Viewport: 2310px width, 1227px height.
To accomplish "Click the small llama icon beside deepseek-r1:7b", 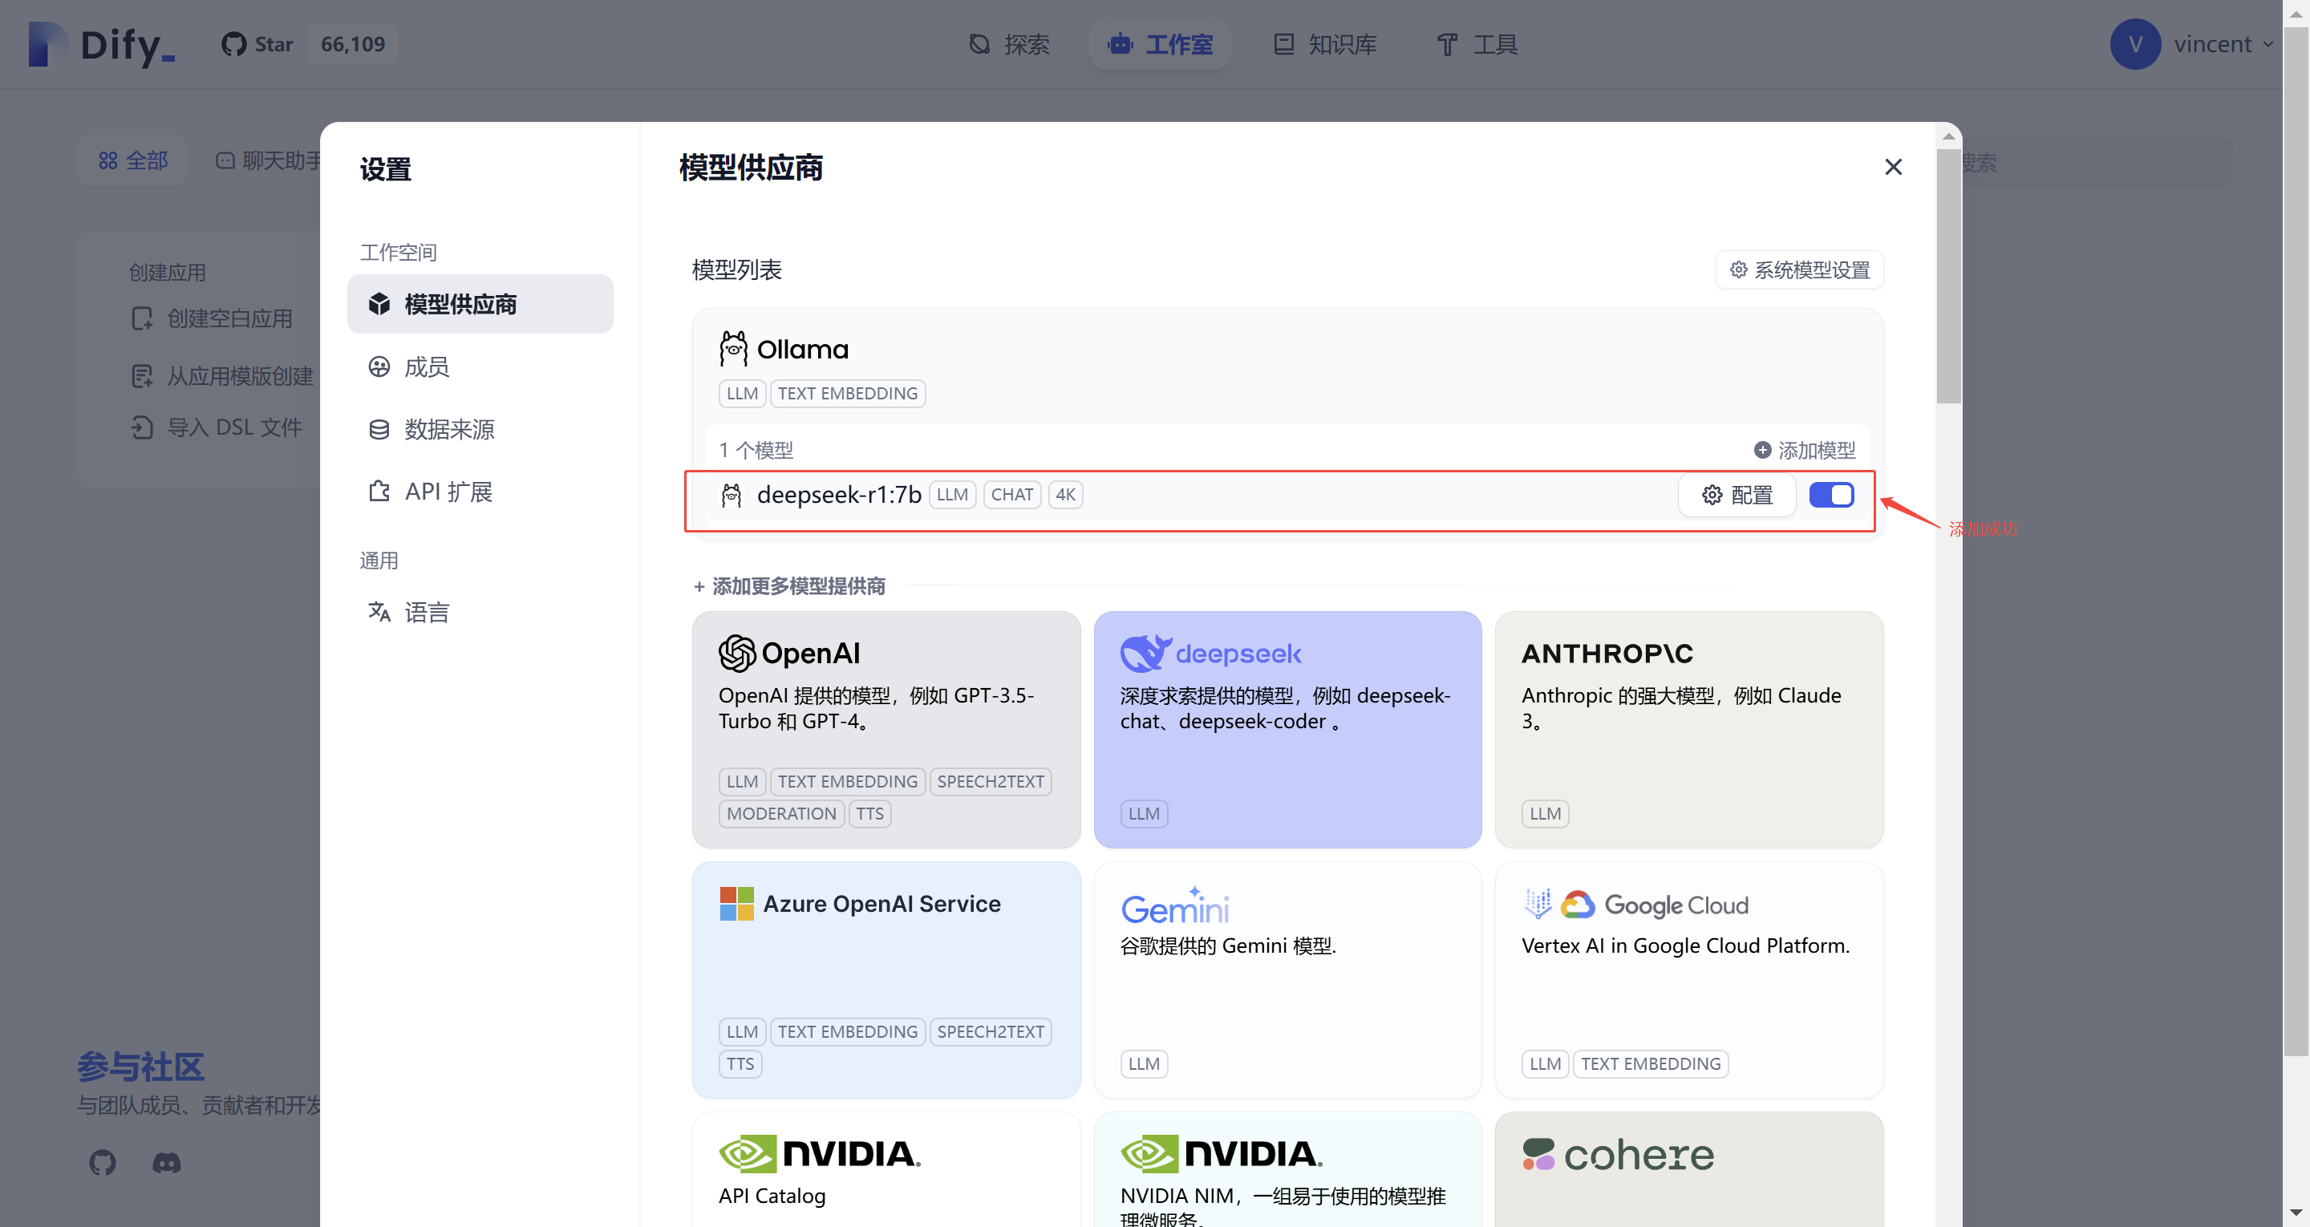I will pos(731,494).
